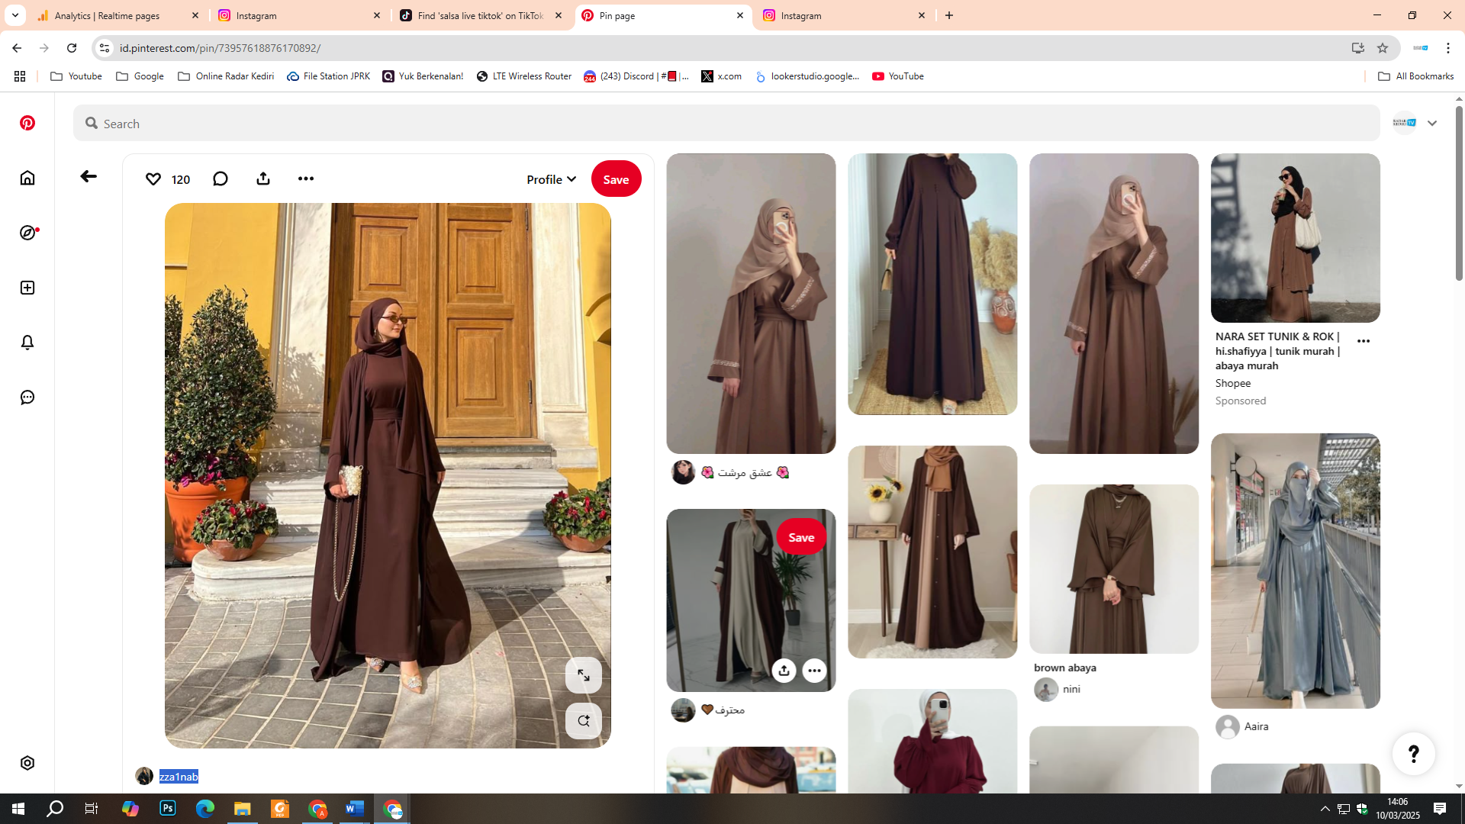1465x824 pixels.
Task: Expand the account chevron menu
Action: tap(1432, 124)
